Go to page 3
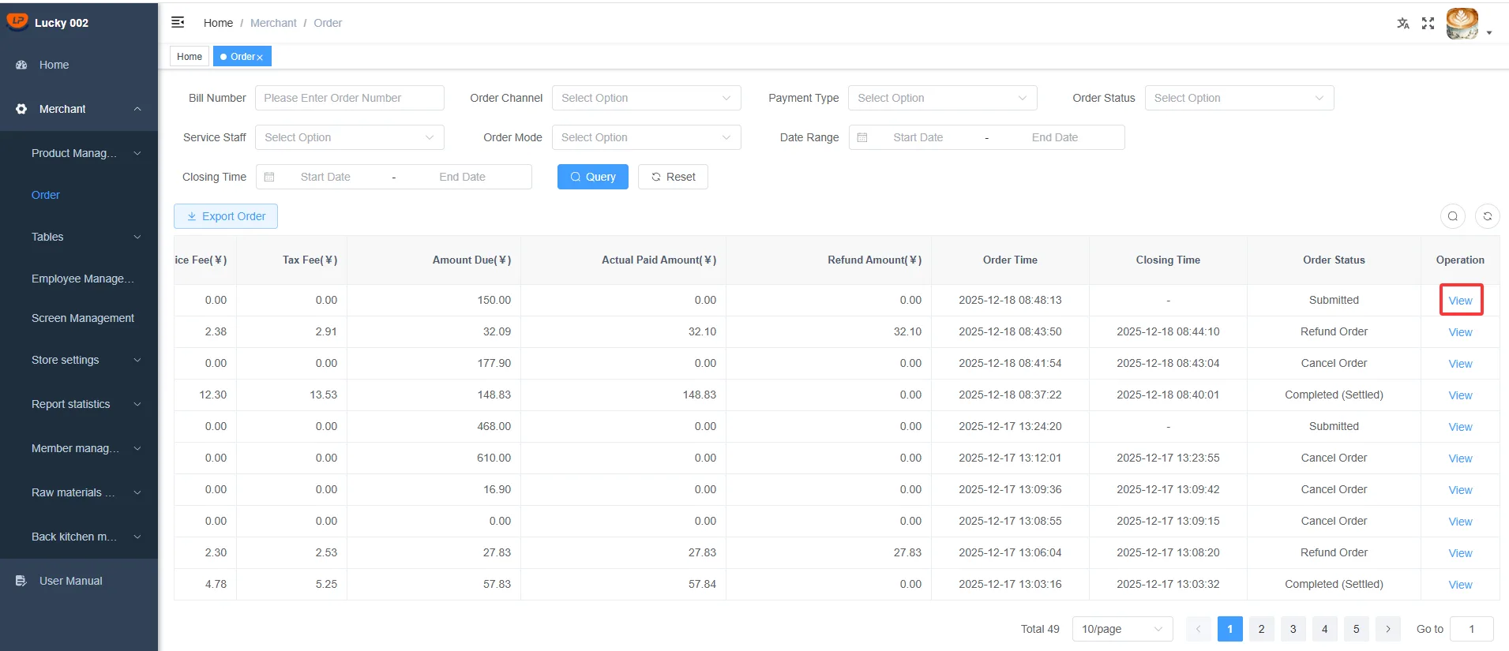 (x=1293, y=629)
